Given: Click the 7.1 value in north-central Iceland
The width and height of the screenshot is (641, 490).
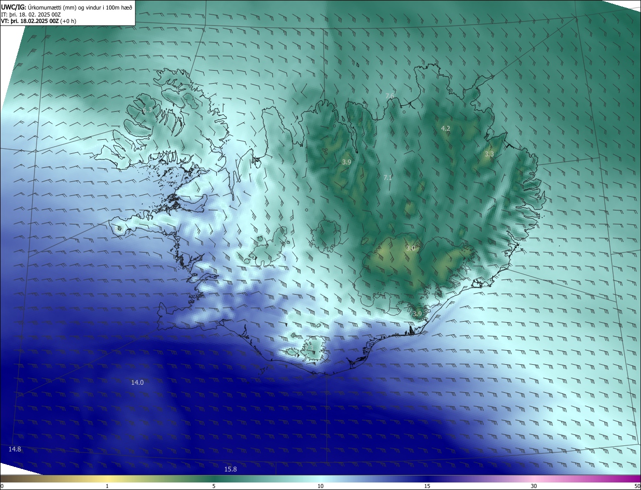Looking at the screenshot, I should point(388,177).
